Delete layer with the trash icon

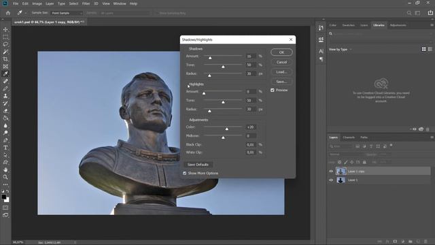[425, 242]
